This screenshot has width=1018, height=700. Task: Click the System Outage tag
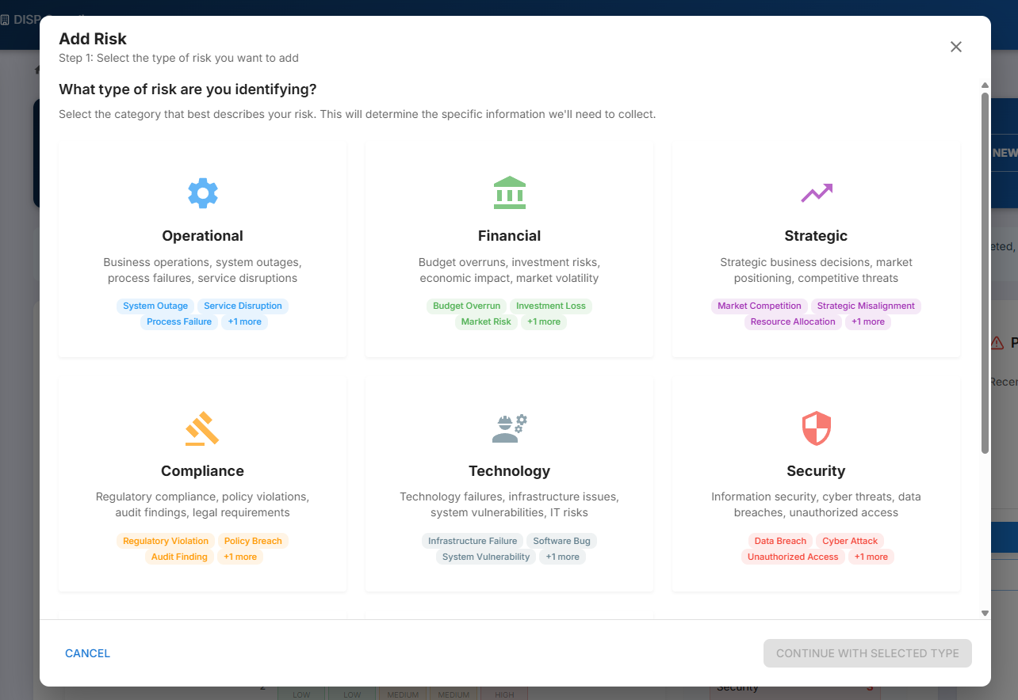tap(155, 306)
